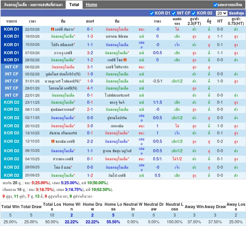Disable the KOR D2 filter checkbox

[x=194, y=13]
